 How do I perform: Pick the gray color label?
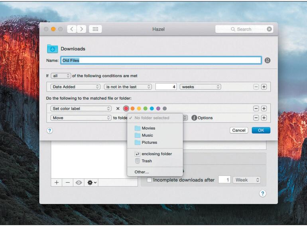point(165,109)
